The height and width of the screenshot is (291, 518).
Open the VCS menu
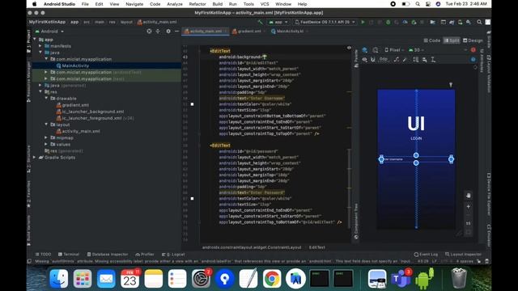coord(265,4)
